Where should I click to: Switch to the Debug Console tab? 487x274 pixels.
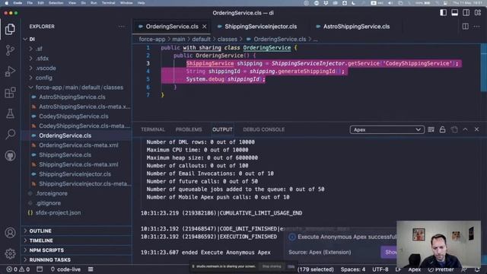coord(264,129)
